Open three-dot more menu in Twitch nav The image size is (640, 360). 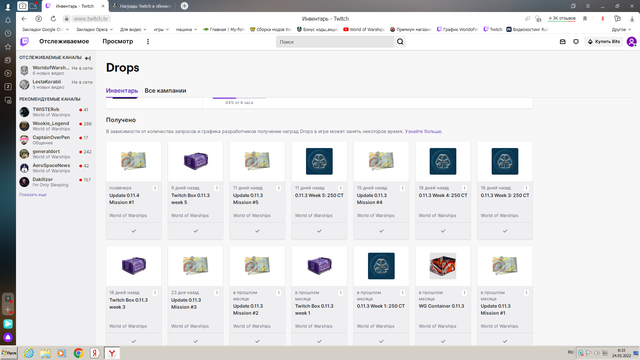[x=148, y=42]
